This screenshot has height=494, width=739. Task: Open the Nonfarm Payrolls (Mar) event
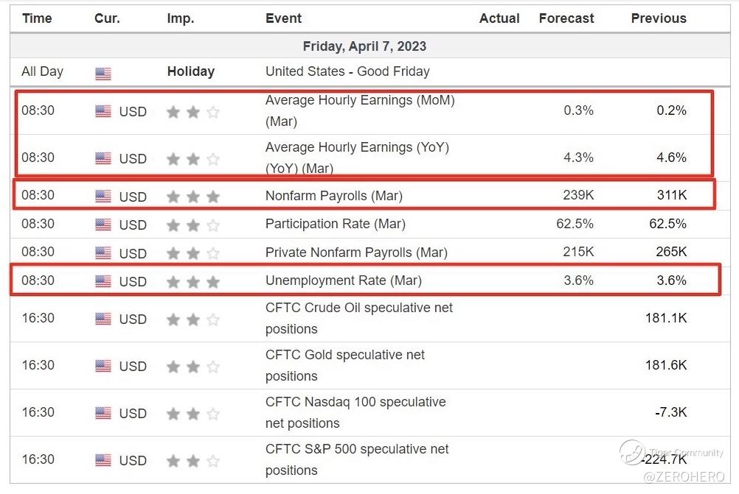[334, 196]
